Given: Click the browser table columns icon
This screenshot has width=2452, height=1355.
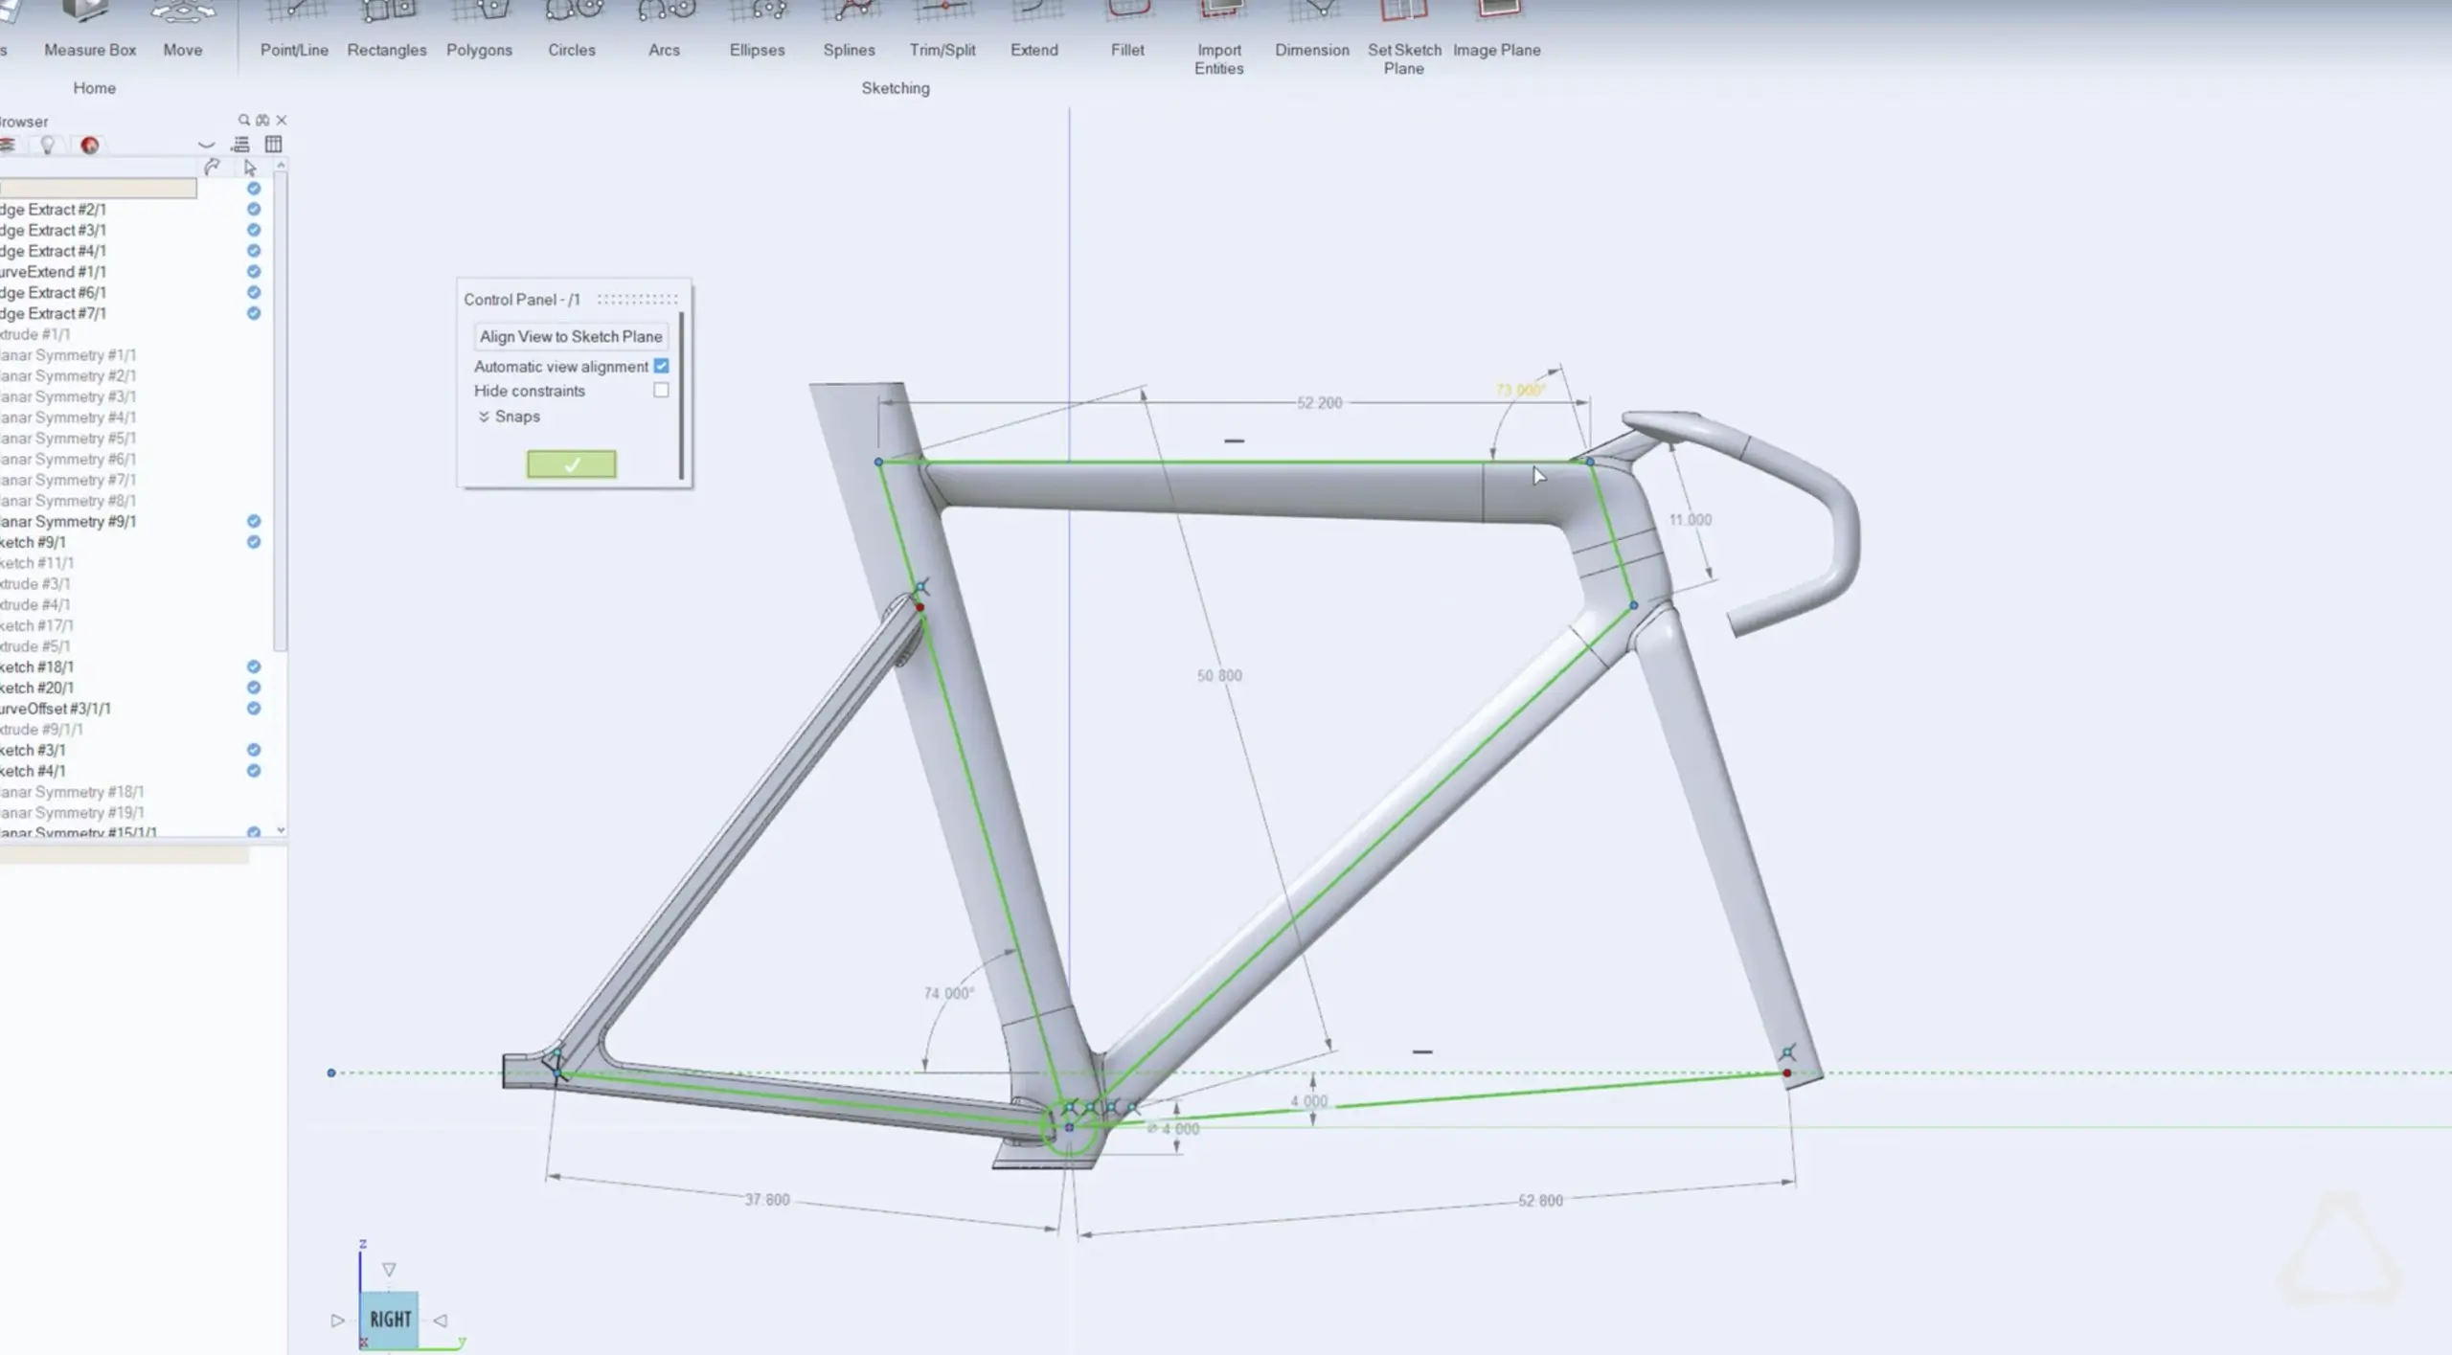Looking at the screenshot, I should (273, 144).
